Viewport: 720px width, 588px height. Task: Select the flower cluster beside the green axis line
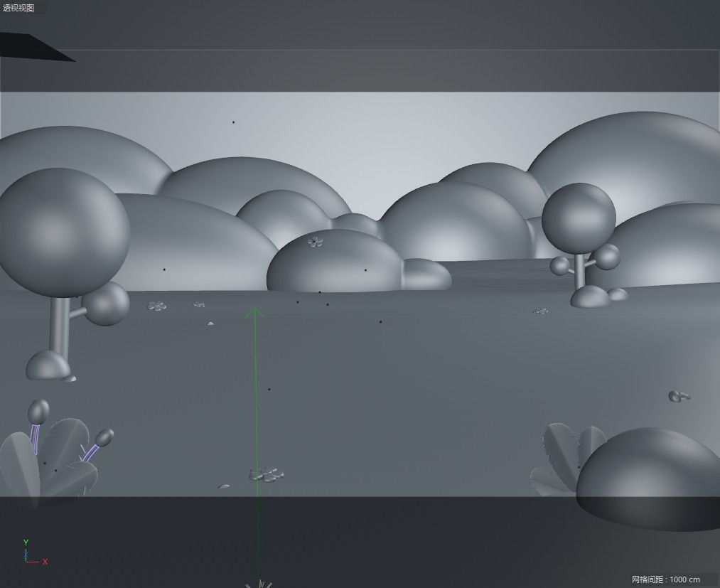pos(266,474)
